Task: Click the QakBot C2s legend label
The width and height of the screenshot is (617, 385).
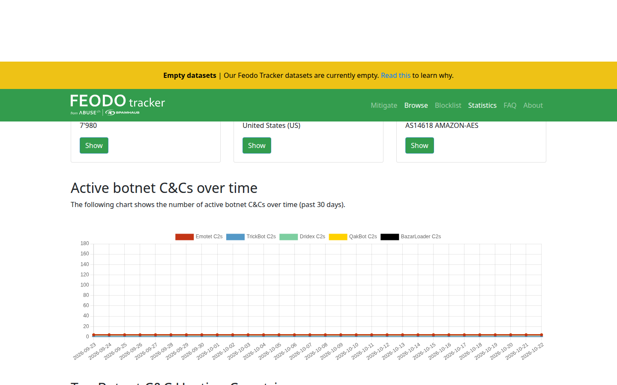Action: click(x=363, y=237)
